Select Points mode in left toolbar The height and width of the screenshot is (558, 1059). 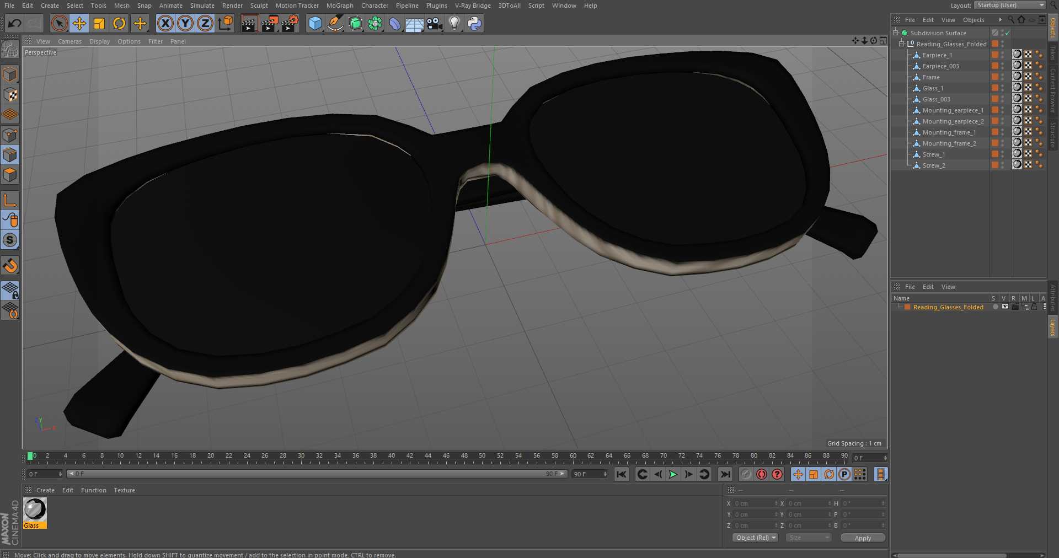point(10,135)
